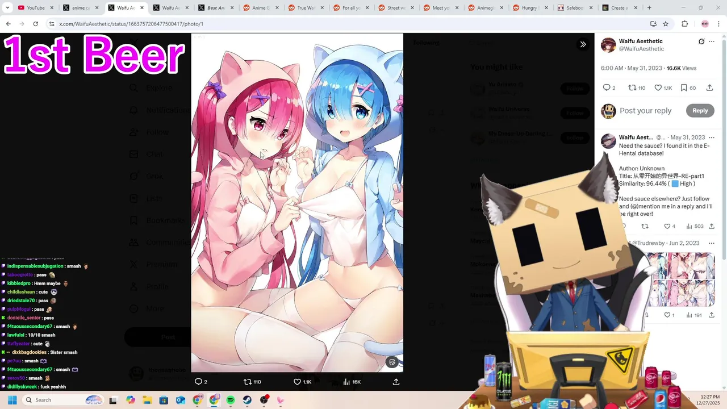727x409 pixels.
Task: Open the Trudrewby reply author link
Action: point(649,243)
